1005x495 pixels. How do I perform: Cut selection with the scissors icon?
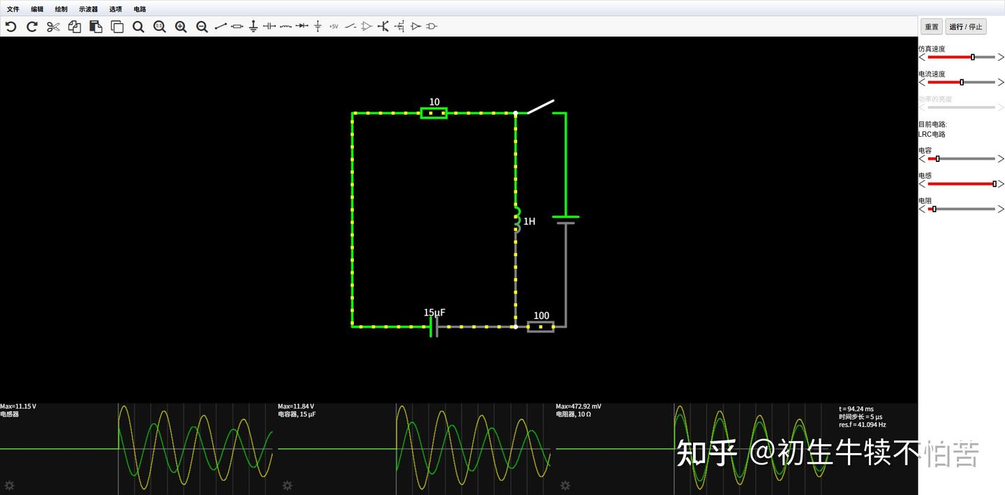[53, 27]
